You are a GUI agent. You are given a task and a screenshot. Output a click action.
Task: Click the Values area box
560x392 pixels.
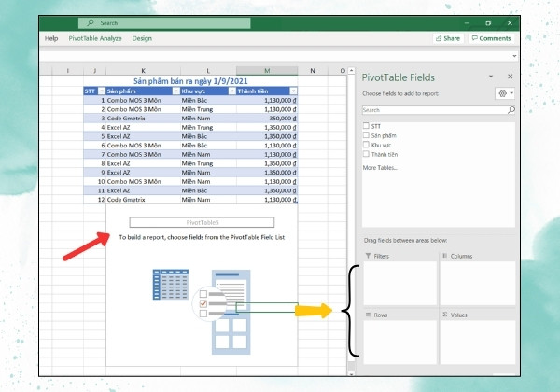coord(478,342)
